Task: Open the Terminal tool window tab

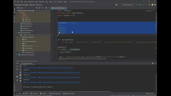Action: [43, 94]
